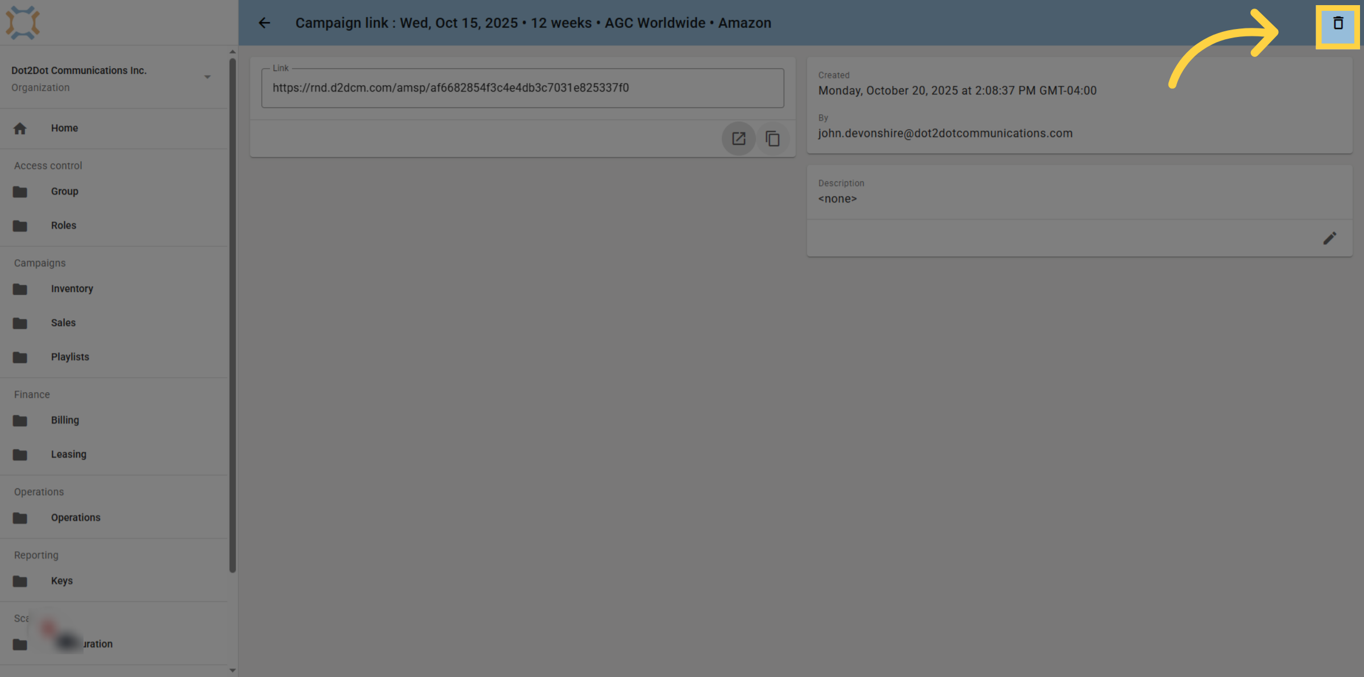Edit the description with pencil icon

(1329, 238)
